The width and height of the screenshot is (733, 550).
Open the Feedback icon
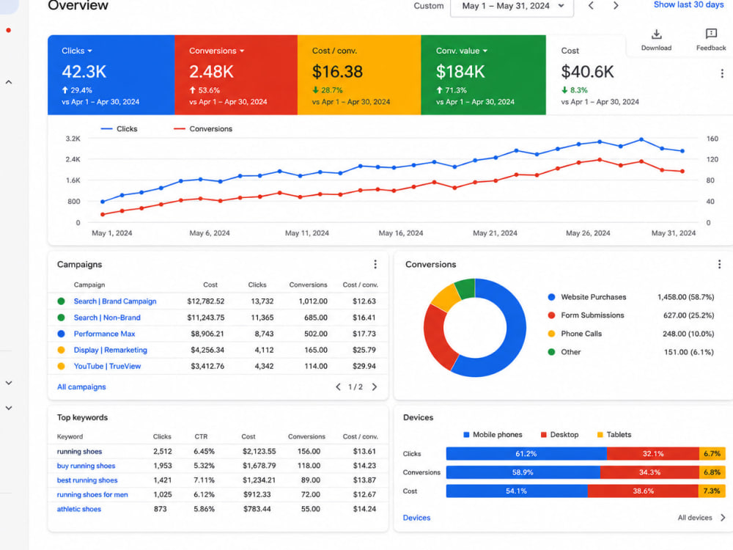tap(711, 34)
